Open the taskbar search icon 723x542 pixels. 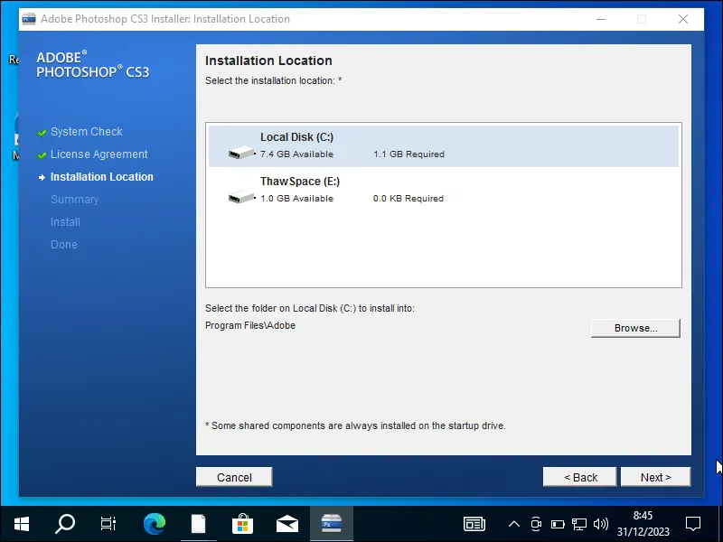(x=65, y=523)
